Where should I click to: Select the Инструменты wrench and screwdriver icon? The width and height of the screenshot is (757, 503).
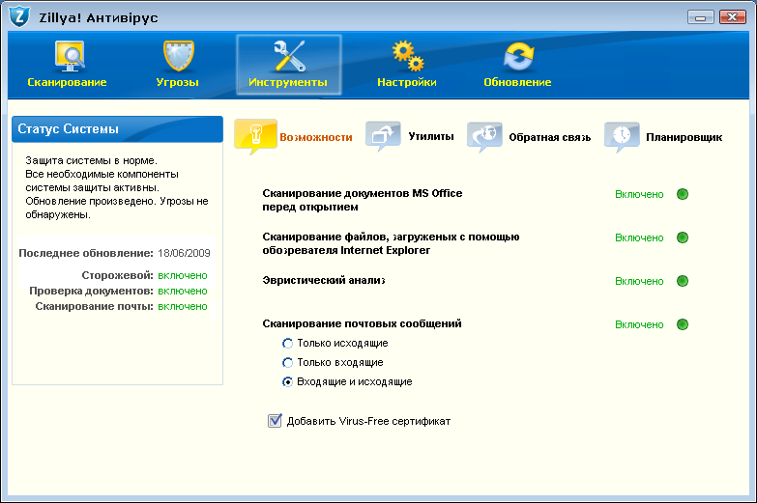coord(289,56)
